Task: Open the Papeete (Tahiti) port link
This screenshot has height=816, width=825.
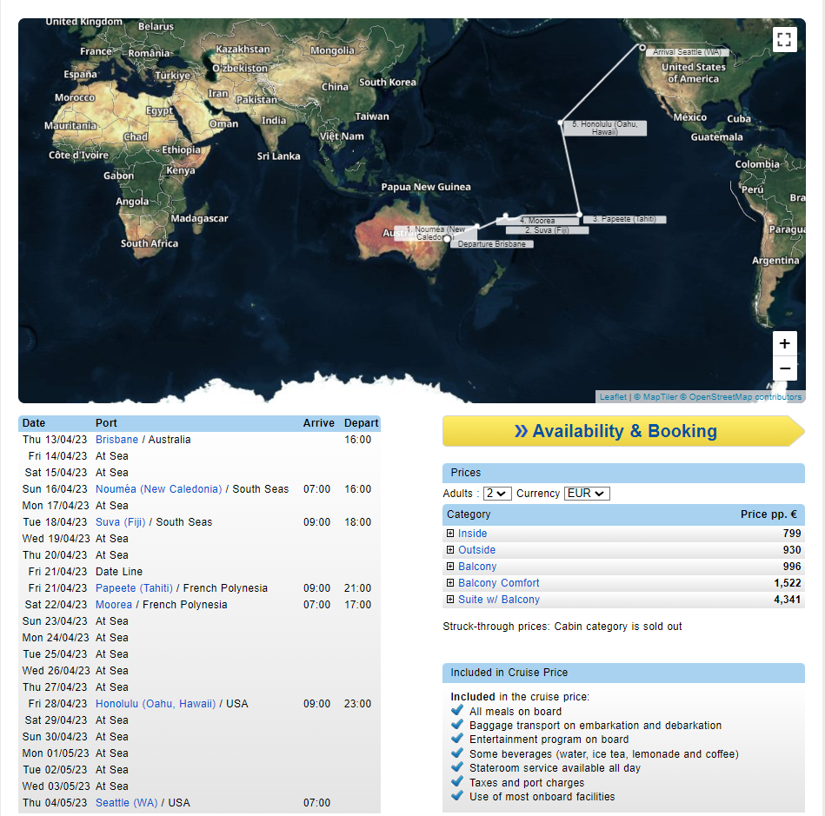Action: coord(134,588)
